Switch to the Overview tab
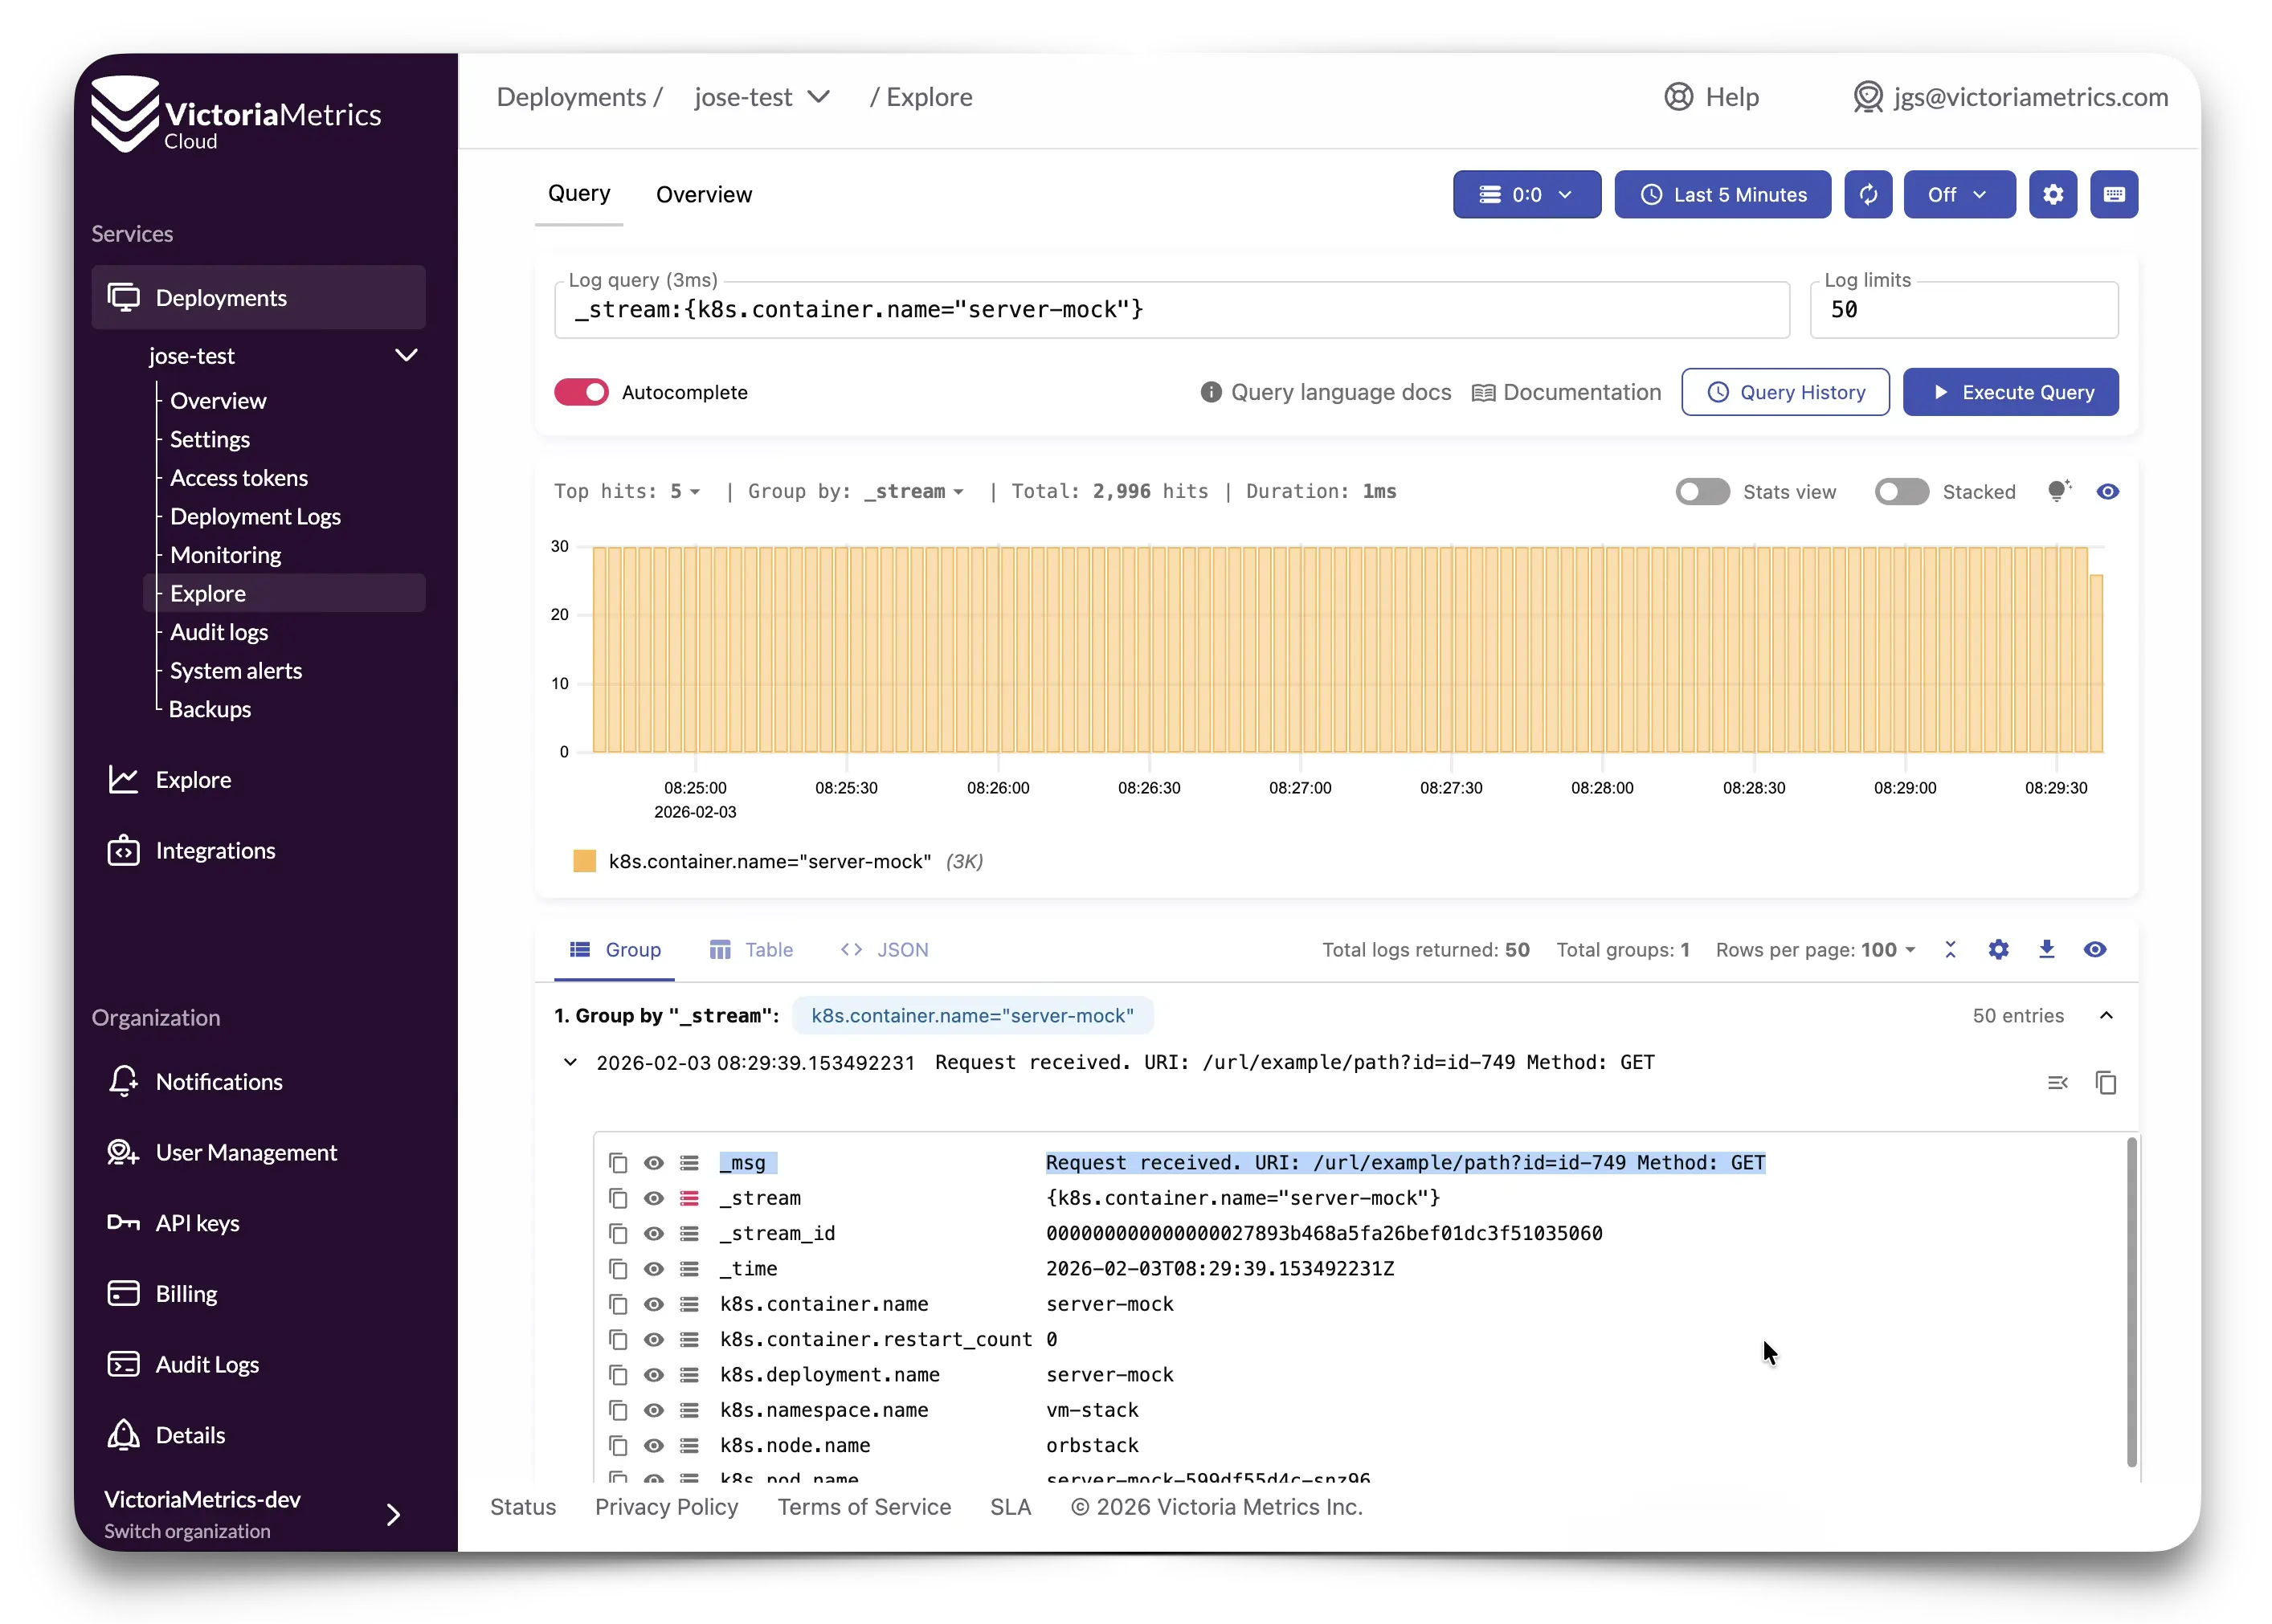 click(703, 194)
